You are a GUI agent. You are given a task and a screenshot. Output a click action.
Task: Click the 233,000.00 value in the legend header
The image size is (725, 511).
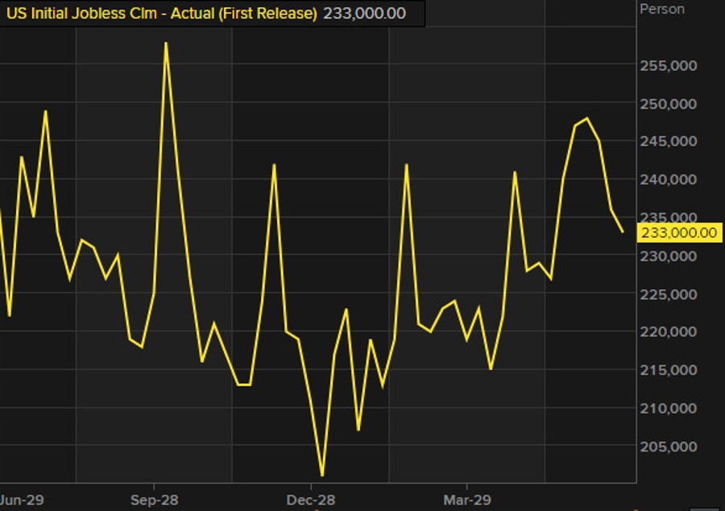tap(364, 14)
